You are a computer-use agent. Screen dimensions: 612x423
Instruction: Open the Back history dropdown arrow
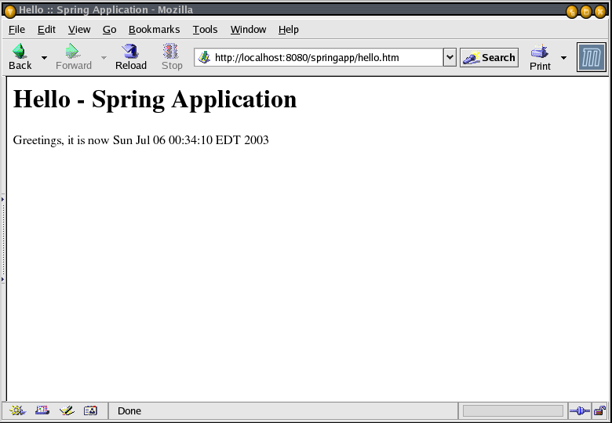[x=44, y=58]
